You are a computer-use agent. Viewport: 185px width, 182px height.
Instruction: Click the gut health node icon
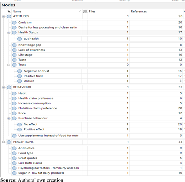pos(20,39)
